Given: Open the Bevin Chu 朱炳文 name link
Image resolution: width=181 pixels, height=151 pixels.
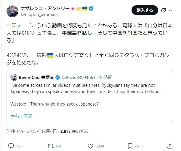Looking at the screenshot, I should point(36,78).
